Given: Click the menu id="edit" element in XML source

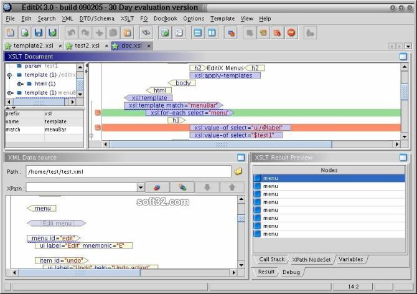Looking at the screenshot, I should click(x=54, y=238).
